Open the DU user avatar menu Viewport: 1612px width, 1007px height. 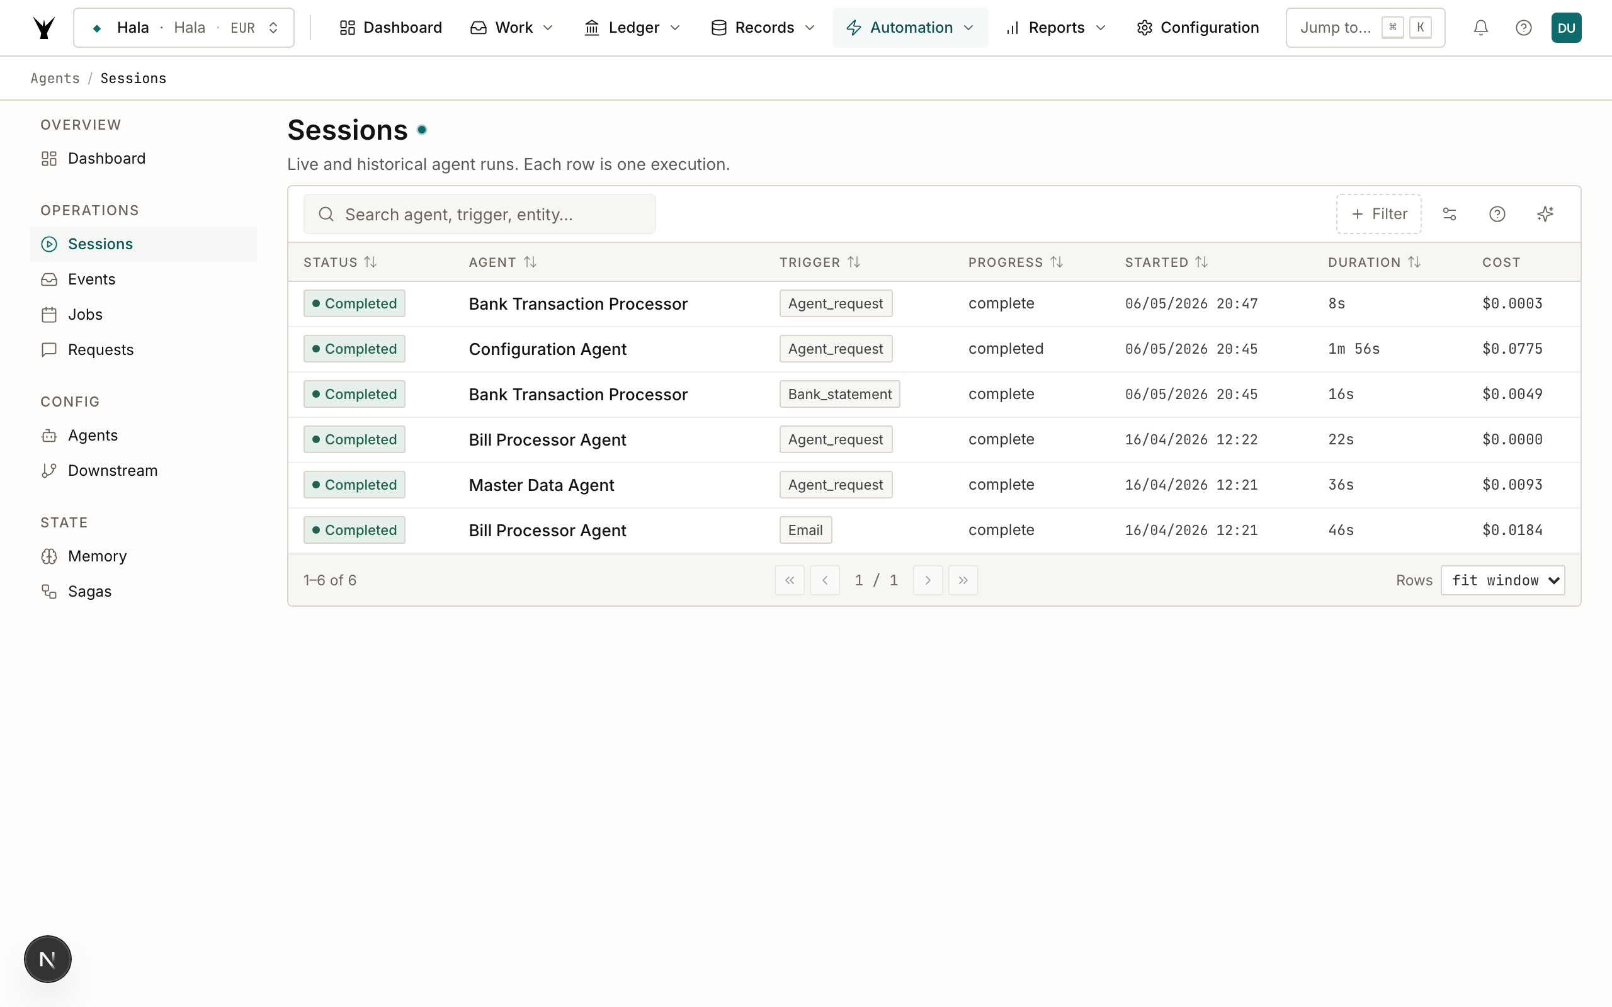click(1566, 27)
